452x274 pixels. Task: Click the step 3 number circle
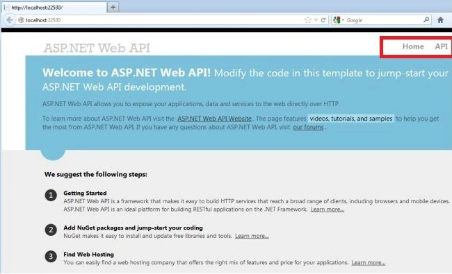[51, 256]
